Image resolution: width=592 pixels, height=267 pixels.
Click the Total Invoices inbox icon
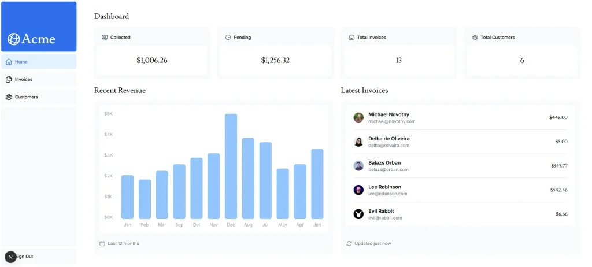click(351, 38)
